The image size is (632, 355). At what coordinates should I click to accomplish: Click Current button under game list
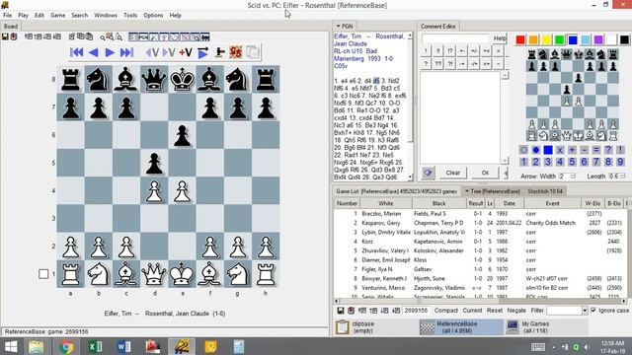click(x=472, y=311)
